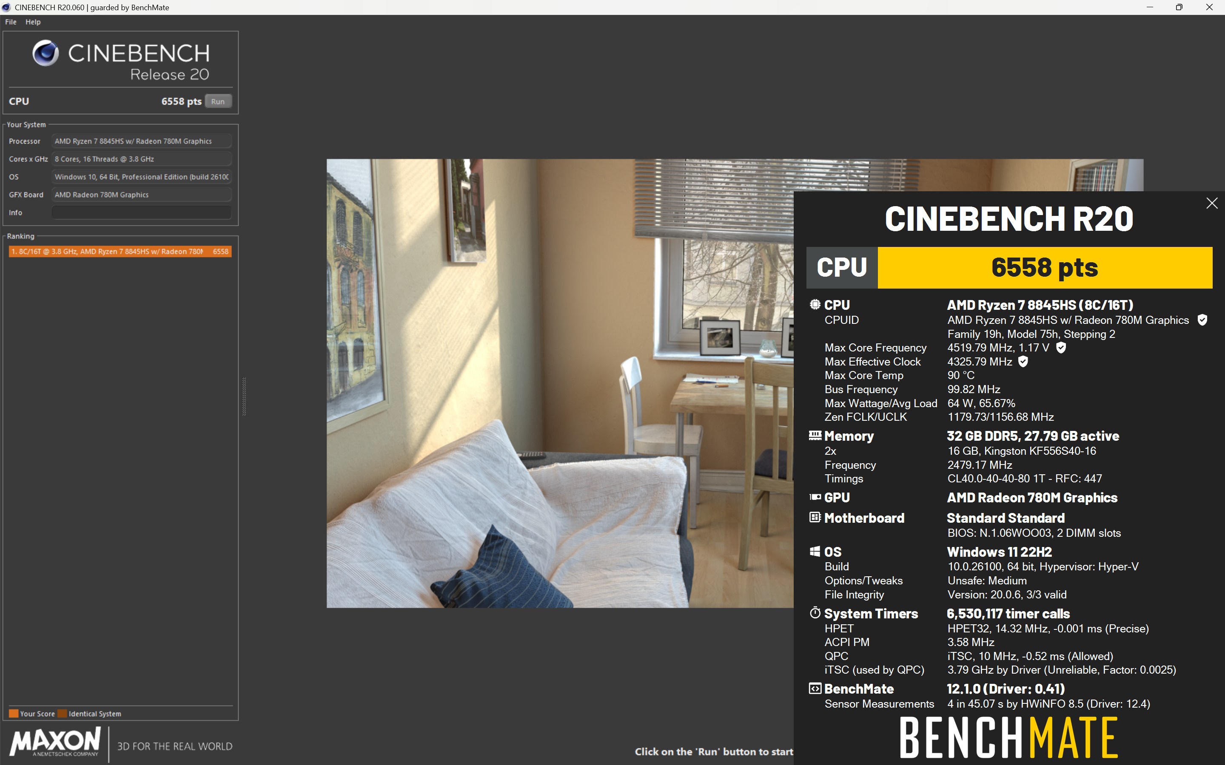This screenshot has width=1225, height=765.
Task: Select the ranking entry scoring 6558
Action: point(120,252)
